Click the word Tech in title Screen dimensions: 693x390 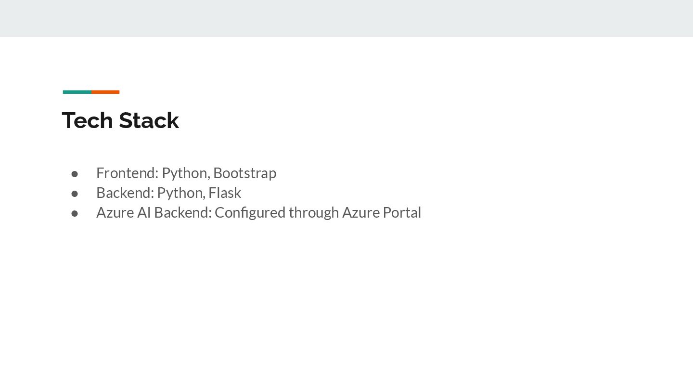click(88, 120)
